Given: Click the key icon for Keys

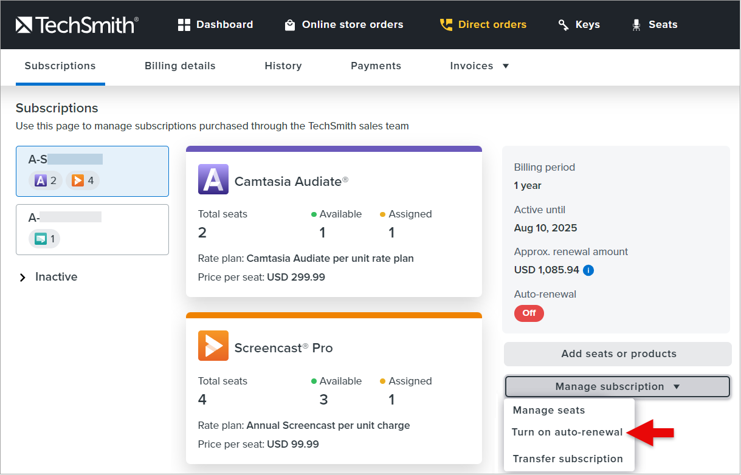Looking at the screenshot, I should click(x=564, y=25).
